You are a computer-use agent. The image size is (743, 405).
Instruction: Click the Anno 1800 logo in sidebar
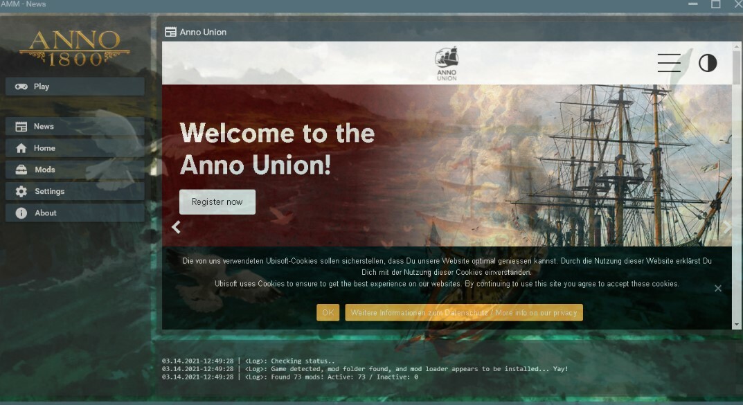pos(74,48)
